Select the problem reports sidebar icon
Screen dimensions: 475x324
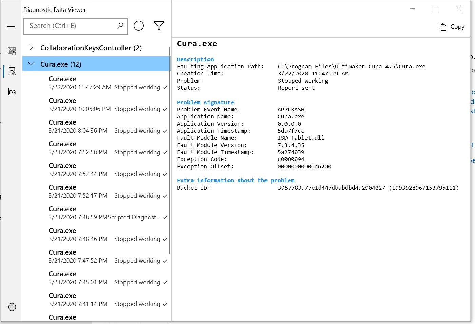click(12, 71)
